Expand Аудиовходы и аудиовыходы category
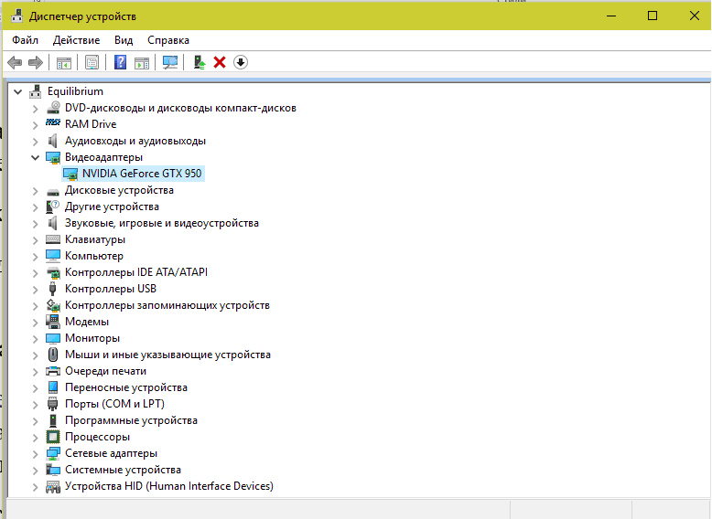This screenshot has width=712, height=519. pyautogui.click(x=35, y=142)
